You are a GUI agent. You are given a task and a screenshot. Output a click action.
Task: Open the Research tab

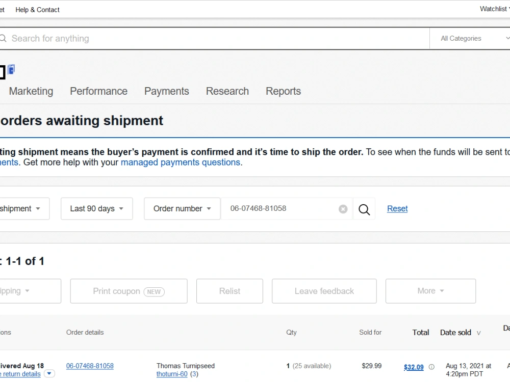(x=227, y=91)
